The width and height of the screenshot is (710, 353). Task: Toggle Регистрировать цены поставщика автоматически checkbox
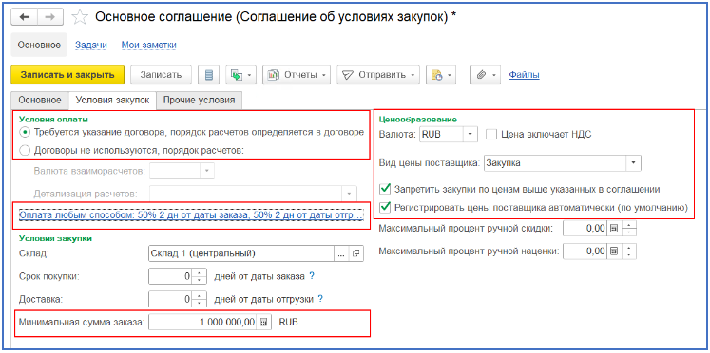pos(385,207)
